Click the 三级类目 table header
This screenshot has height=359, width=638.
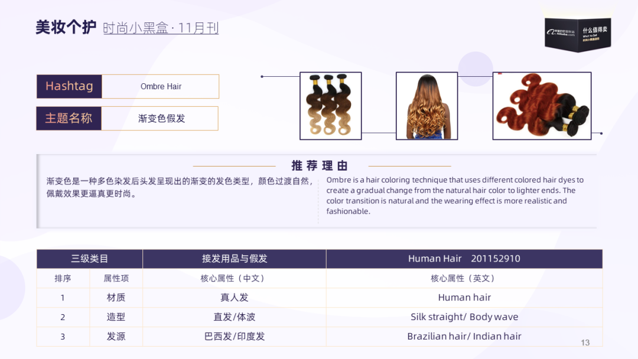click(90, 259)
